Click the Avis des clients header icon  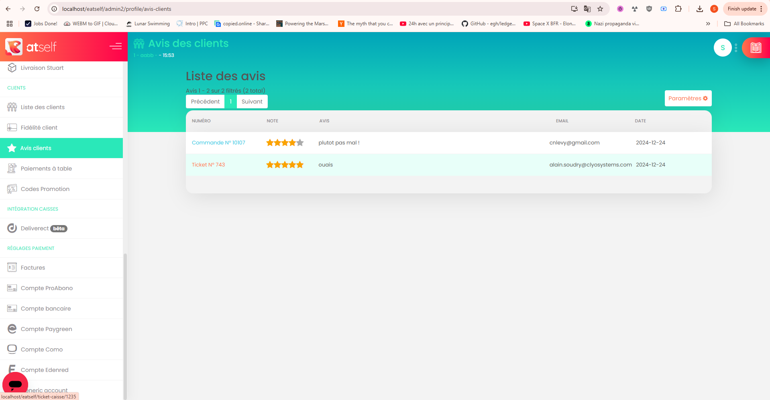click(x=139, y=43)
